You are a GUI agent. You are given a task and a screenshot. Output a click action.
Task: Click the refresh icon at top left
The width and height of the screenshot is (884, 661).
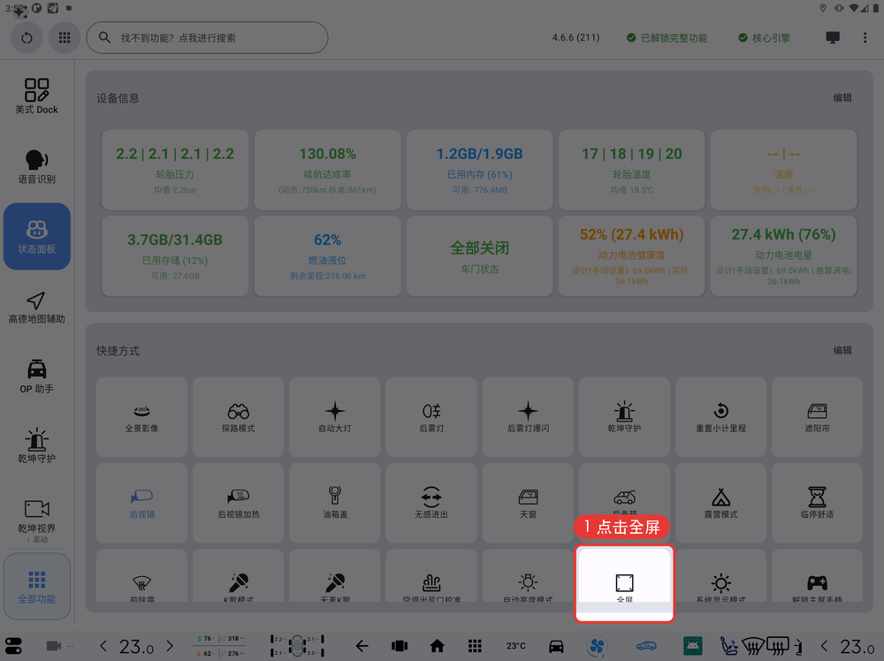pos(27,38)
